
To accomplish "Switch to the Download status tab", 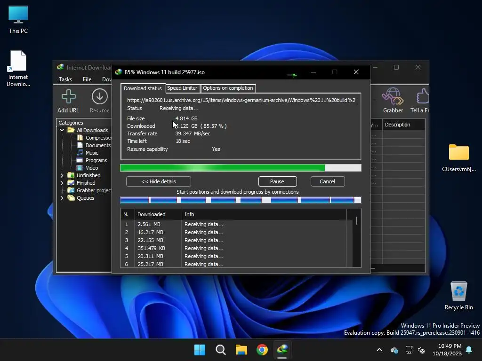I will (x=143, y=88).
